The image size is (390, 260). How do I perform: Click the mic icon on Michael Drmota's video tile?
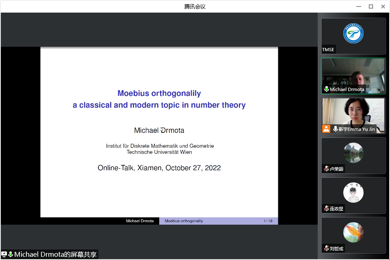(x=326, y=89)
